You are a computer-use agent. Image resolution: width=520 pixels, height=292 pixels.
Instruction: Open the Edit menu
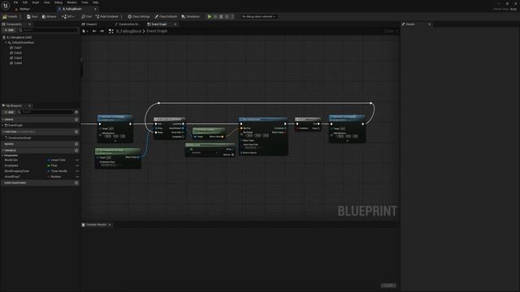tap(25, 2)
